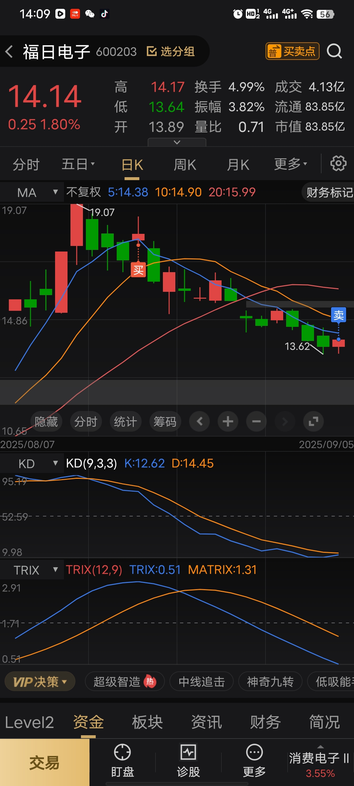Toggle the 分时 overlay chip
354x786 pixels.
(x=86, y=421)
